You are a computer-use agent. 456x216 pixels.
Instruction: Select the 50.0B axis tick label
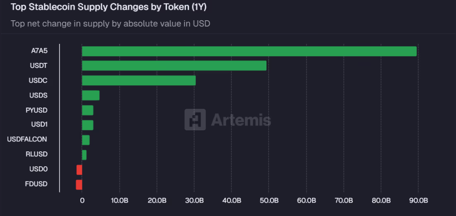click(x=269, y=200)
